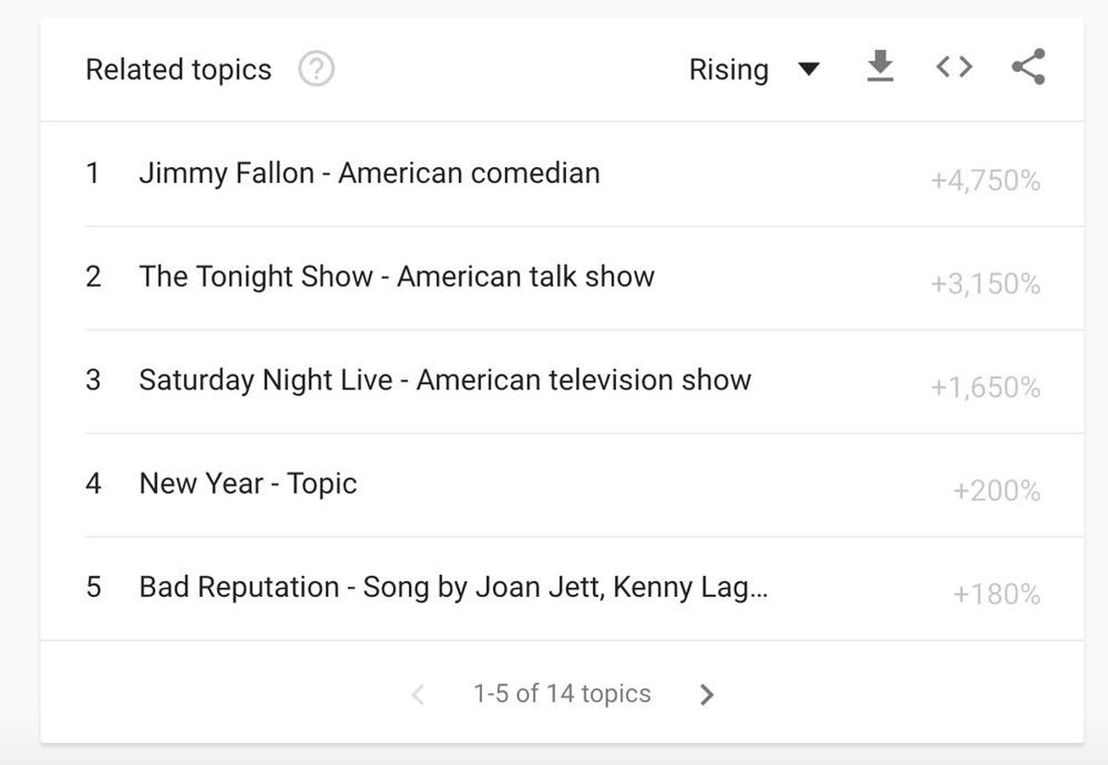Open the New Year - Topic row
Screen dimensions: 1108x765
[x=247, y=484]
